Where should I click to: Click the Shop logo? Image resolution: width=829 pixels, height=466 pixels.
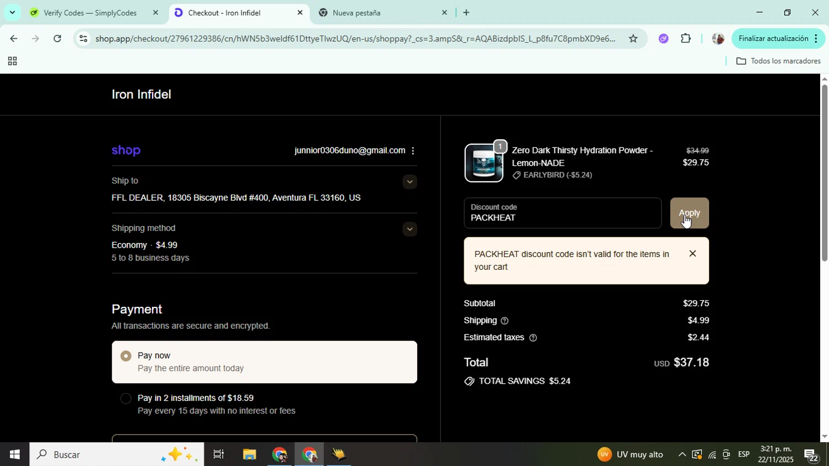[x=126, y=151]
